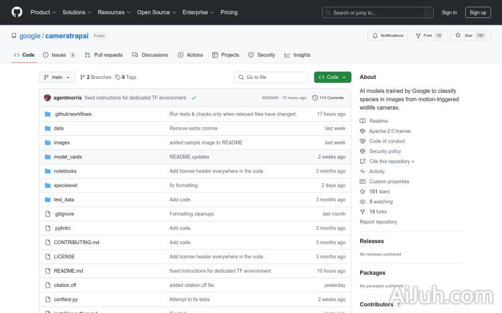
Task: Open the speciesnet folder icon
Action: (48, 185)
